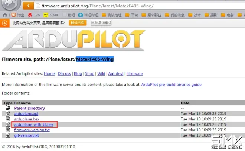Open the Blog link
Viewport: 245px width, 151px height.
78,73
